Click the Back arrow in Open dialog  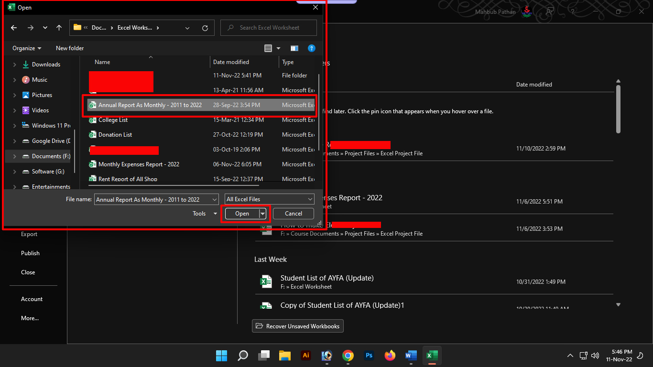point(14,28)
